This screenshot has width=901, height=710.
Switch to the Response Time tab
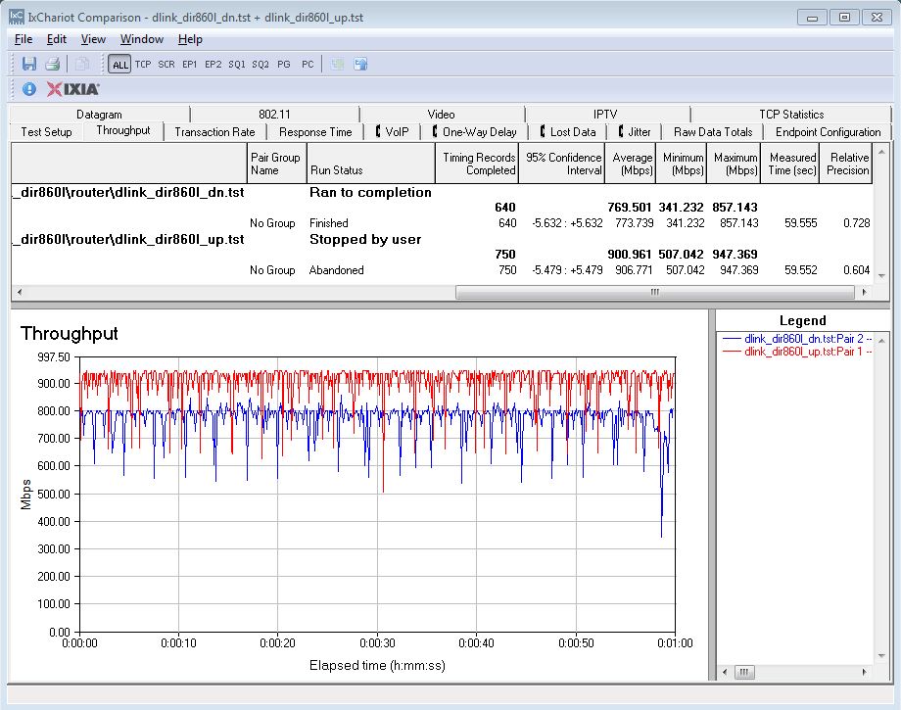click(x=315, y=132)
